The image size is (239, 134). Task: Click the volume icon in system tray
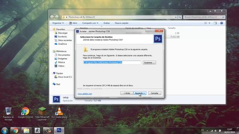point(216,131)
